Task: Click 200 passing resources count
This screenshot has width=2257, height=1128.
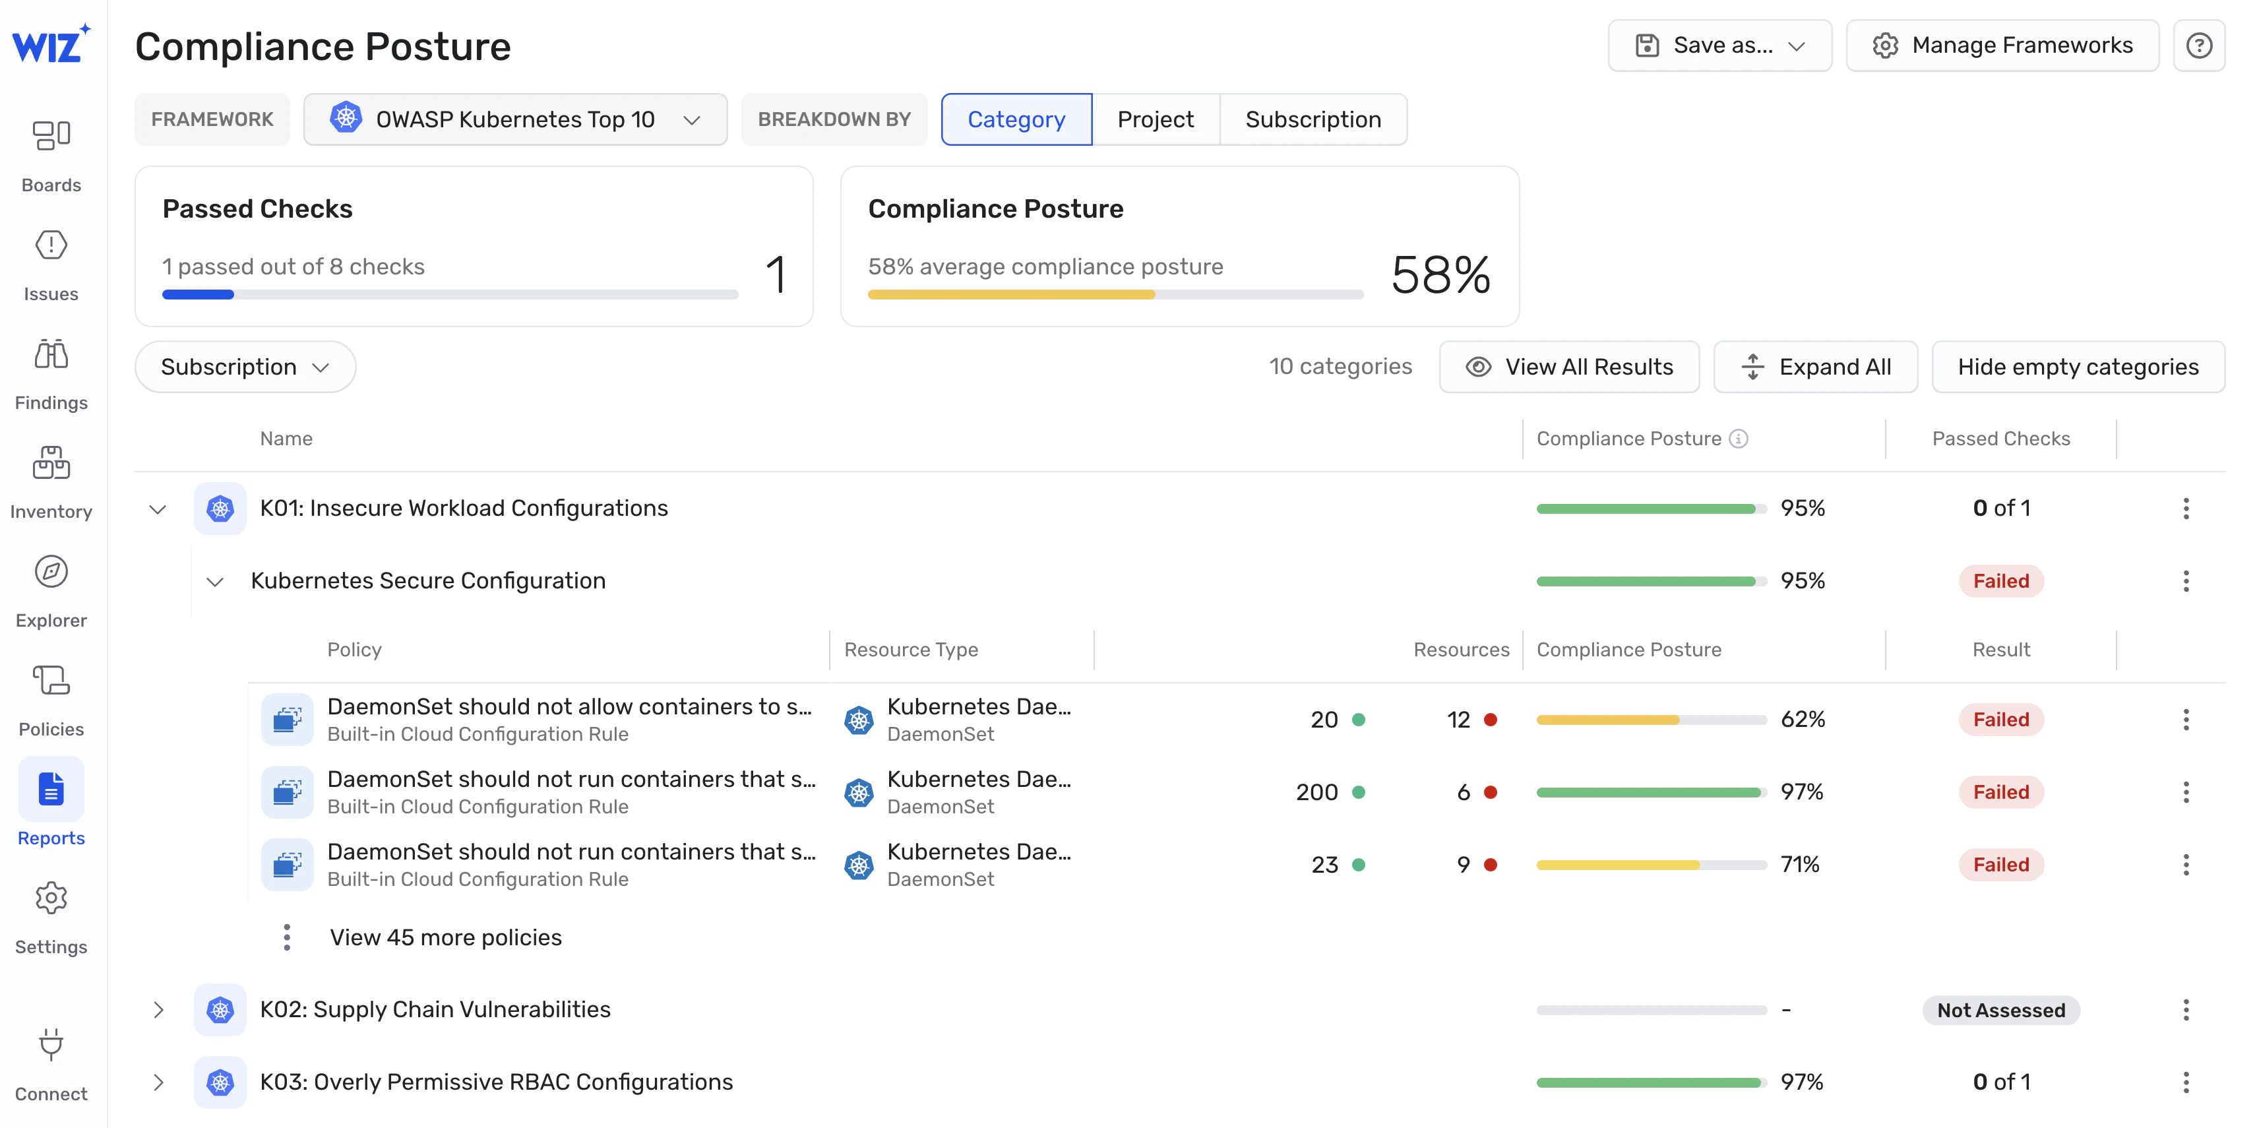Action: 1317,793
